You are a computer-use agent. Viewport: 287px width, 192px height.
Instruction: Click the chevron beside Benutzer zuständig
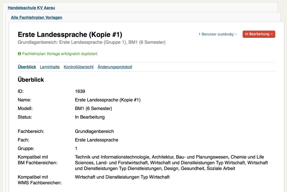[x=236, y=34]
